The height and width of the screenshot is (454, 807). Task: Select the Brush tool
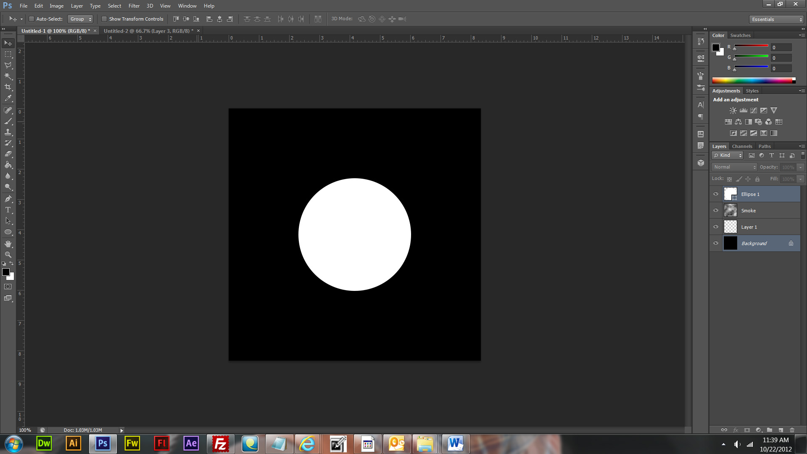click(8, 121)
